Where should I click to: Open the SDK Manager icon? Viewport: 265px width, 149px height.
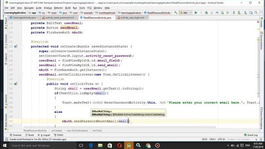point(246,13)
